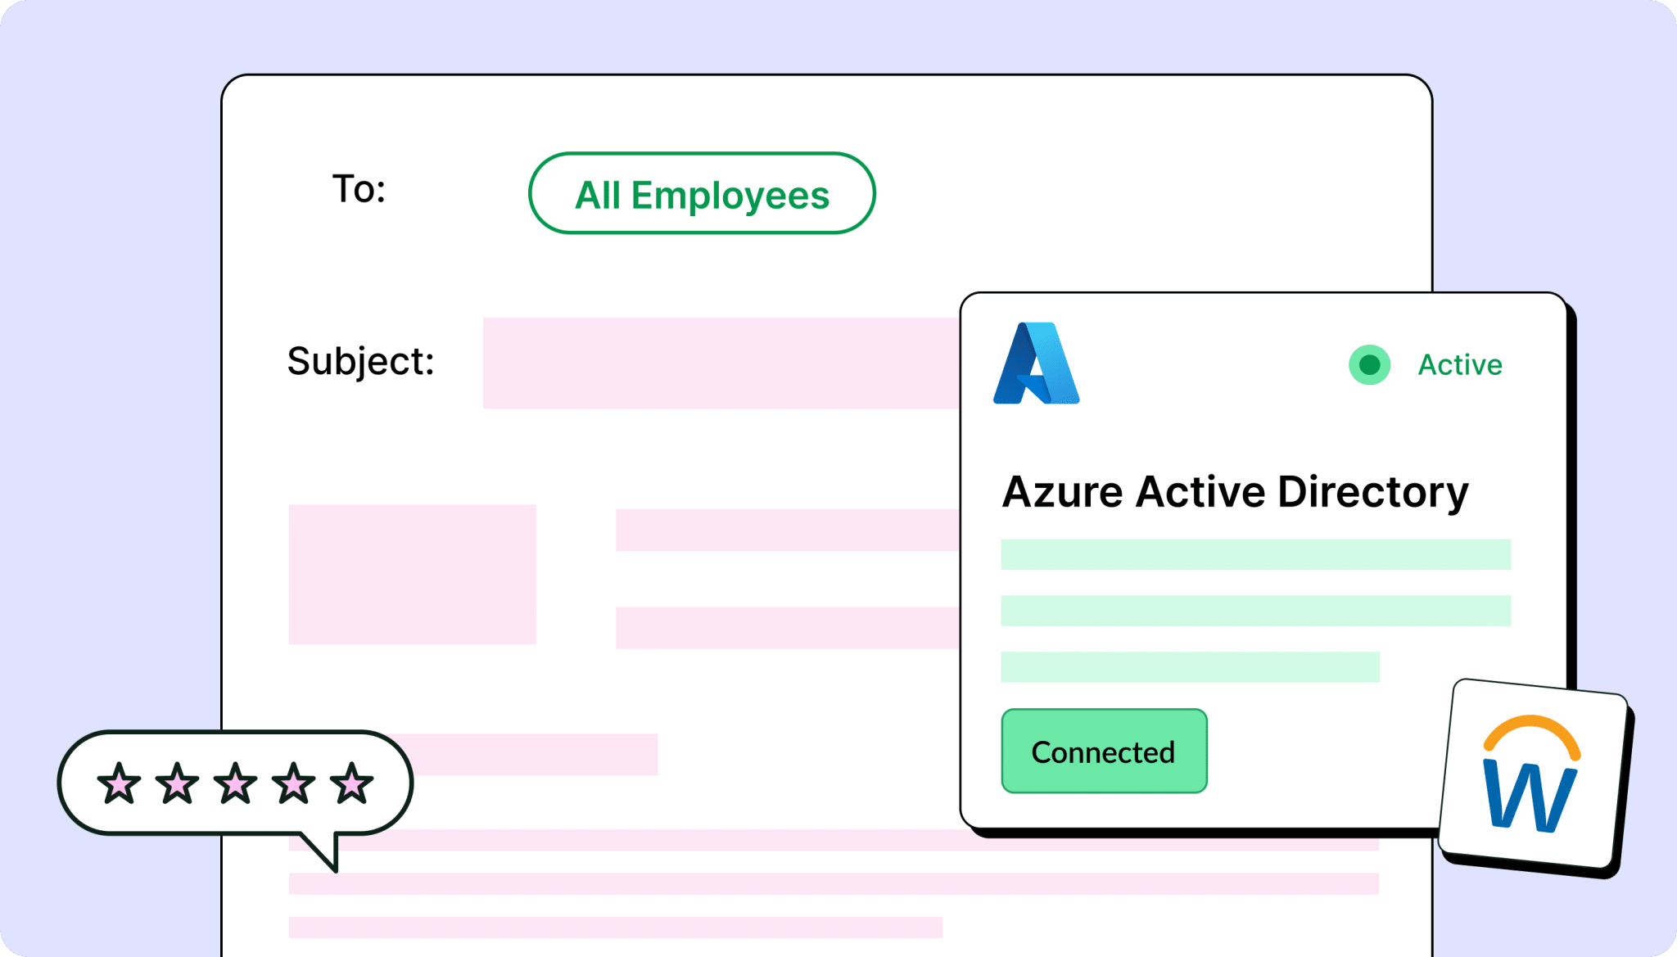The width and height of the screenshot is (1677, 957).
Task: Click the Active status label
Action: pyautogui.click(x=1460, y=365)
